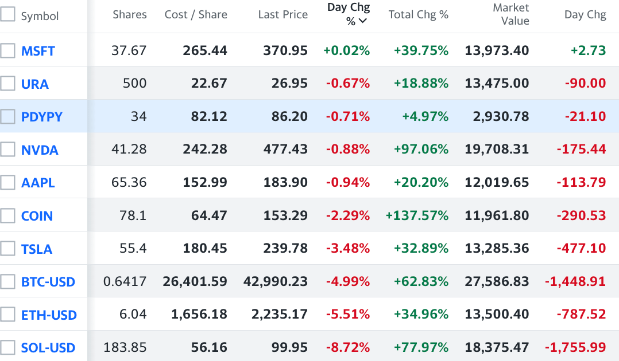Sort by the Shares column header

click(x=130, y=14)
